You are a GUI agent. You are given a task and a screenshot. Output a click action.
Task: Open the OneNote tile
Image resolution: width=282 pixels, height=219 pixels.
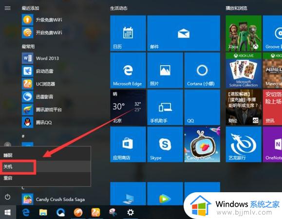coord(272,144)
